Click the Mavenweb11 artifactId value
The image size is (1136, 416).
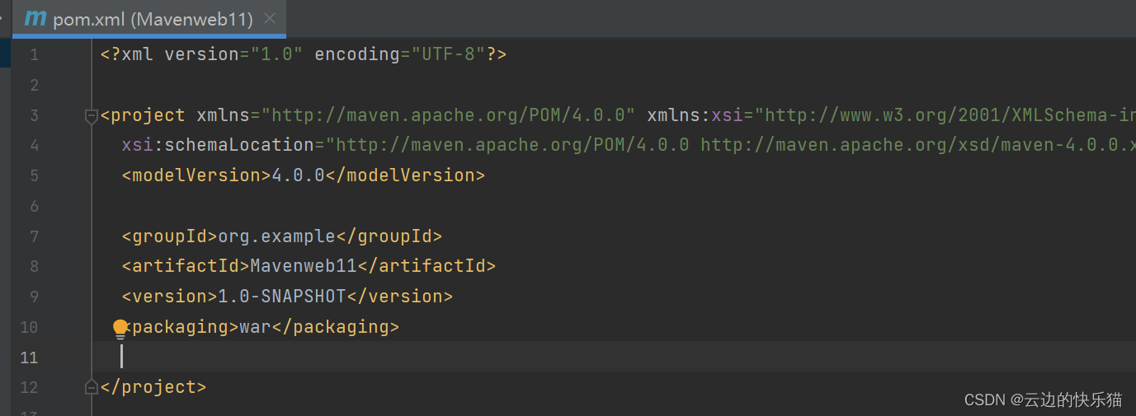pyautogui.click(x=304, y=266)
